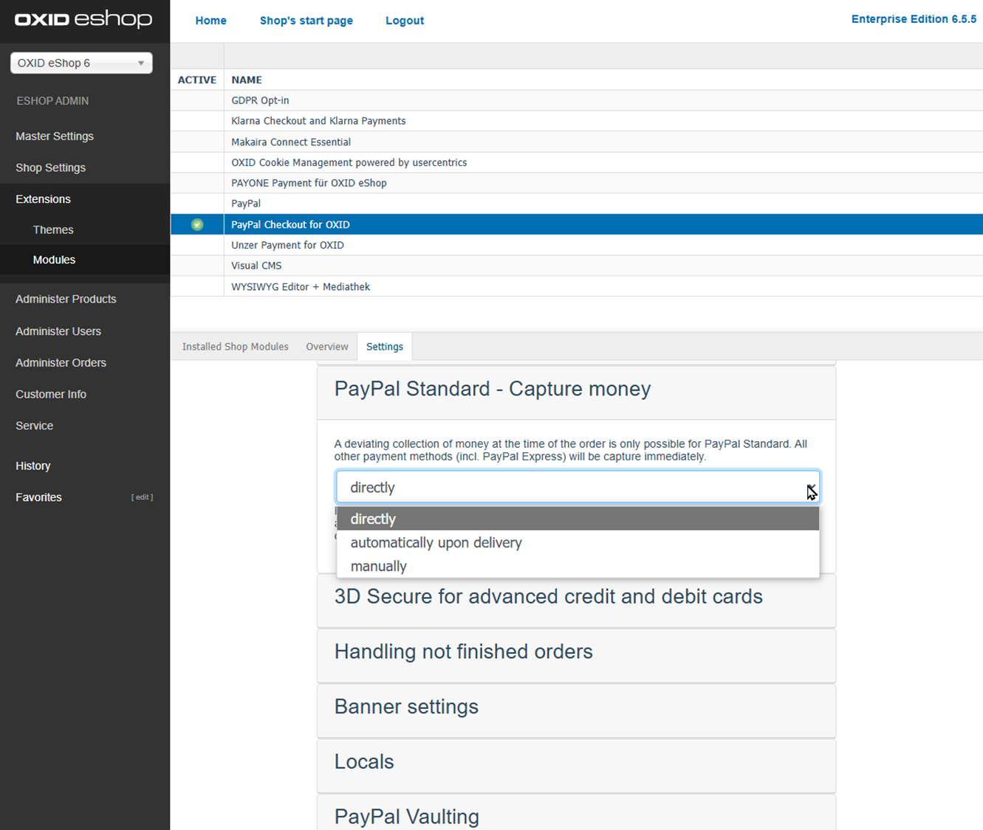Expand 3D Secure for cards section
983x830 pixels.
(548, 596)
